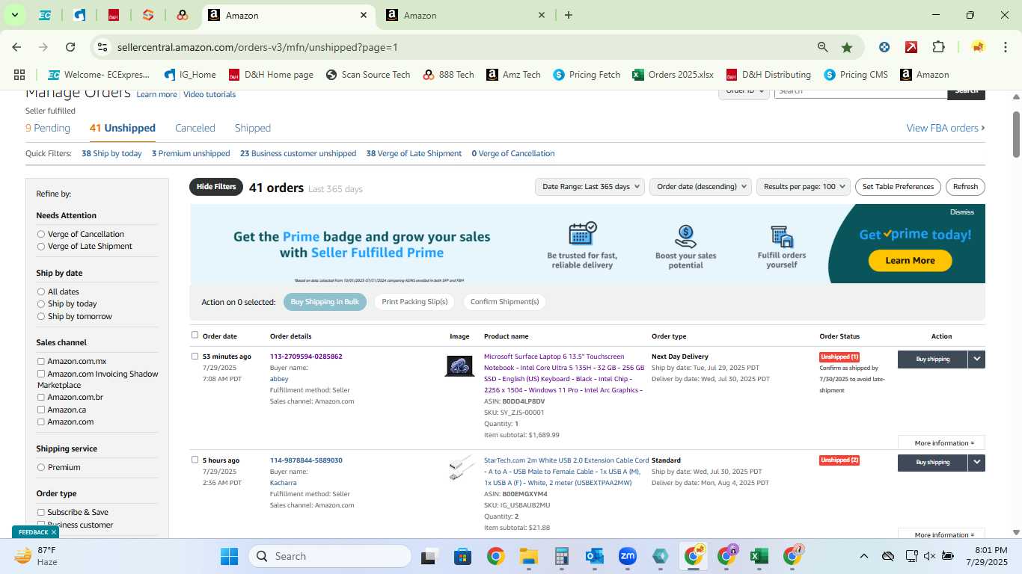Select Verge of Late Shipment radio filter
The image size is (1022, 574).
41,246
